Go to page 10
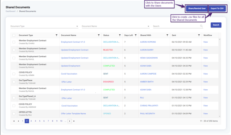The width and height of the screenshot is (231, 135). click(61, 121)
